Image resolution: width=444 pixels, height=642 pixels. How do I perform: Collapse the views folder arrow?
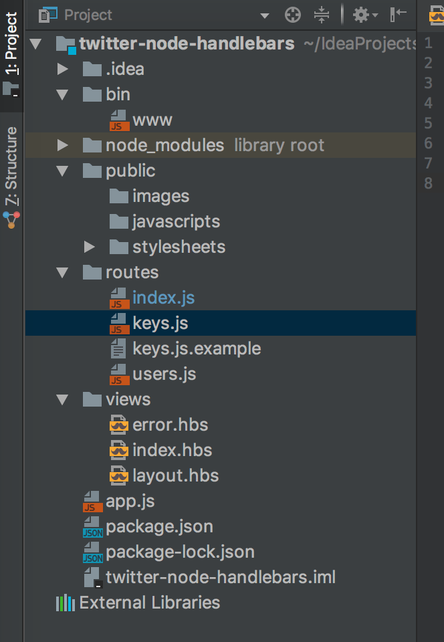tap(63, 399)
